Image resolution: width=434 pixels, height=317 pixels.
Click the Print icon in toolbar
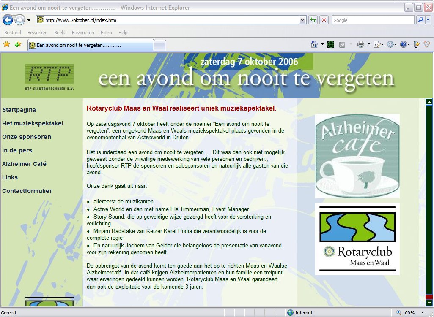361,44
